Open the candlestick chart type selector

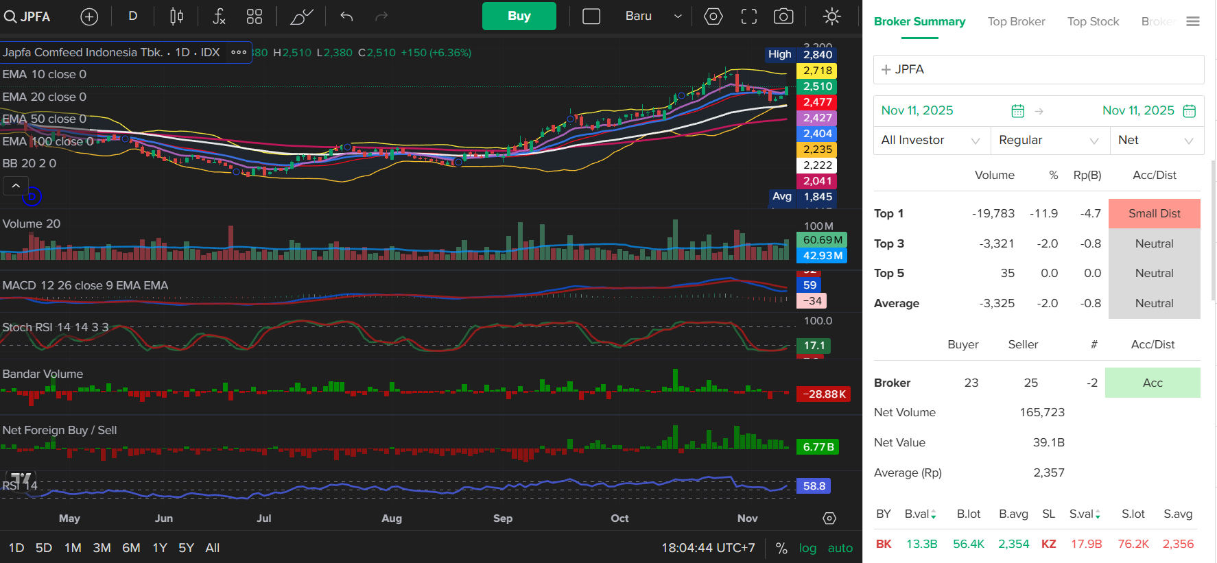tap(176, 16)
